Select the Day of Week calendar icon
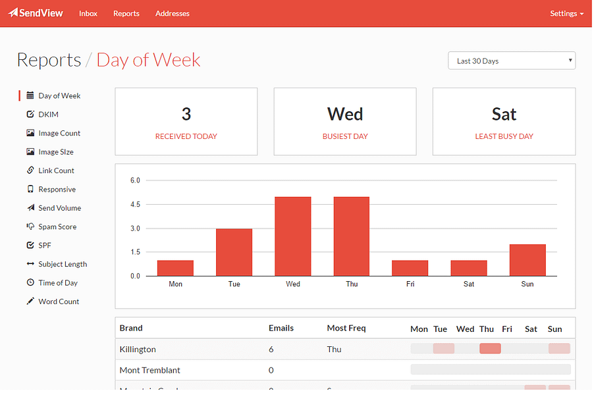The width and height of the screenshot is (594, 395). pyautogui.click(x=30, y=95)
